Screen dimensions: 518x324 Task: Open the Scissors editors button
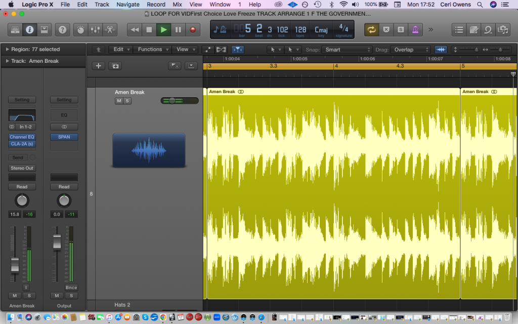point(109,30)
